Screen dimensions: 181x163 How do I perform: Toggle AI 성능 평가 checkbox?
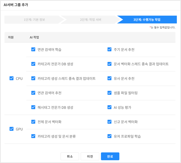click(x=109, y=107)
